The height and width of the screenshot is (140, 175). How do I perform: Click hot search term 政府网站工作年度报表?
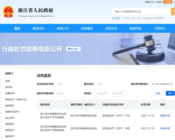(x=153, y=18)
